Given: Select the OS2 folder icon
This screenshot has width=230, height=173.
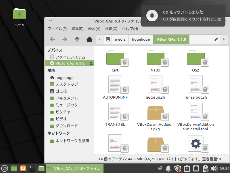Looking at the screenshot, I should [196, 58].
